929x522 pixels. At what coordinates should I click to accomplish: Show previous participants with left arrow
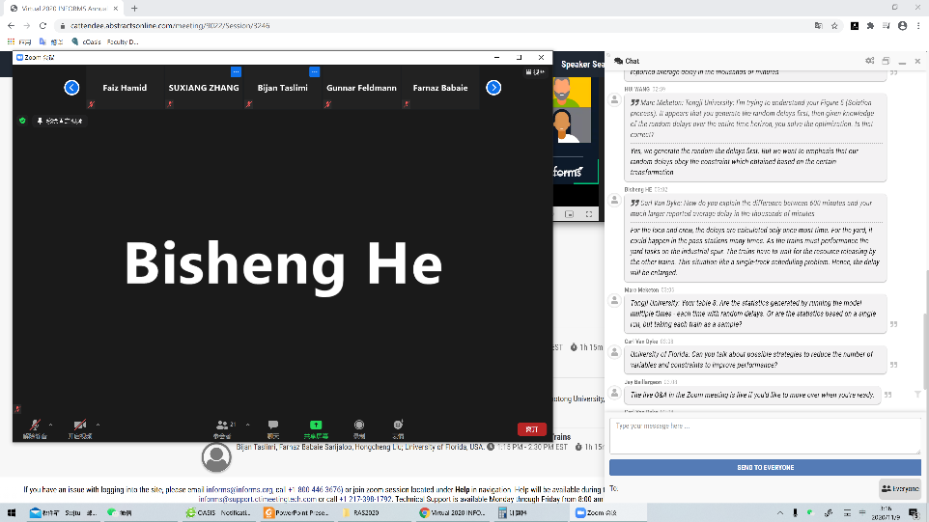[71, 88]
